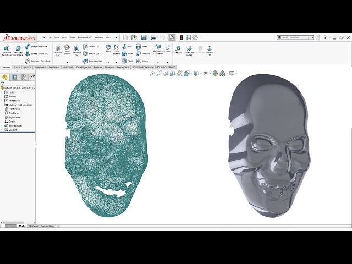Use the Rib tool
The image size is (352, 264).
click(127, 46)
